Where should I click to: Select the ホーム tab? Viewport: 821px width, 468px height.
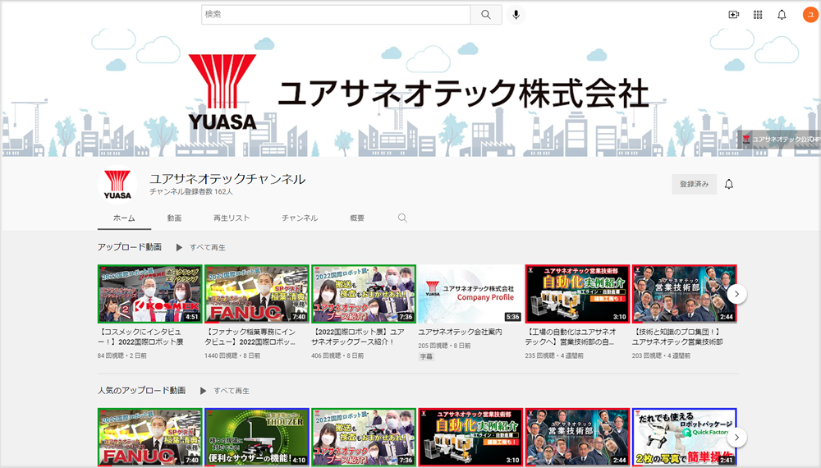tap(124, 218)
